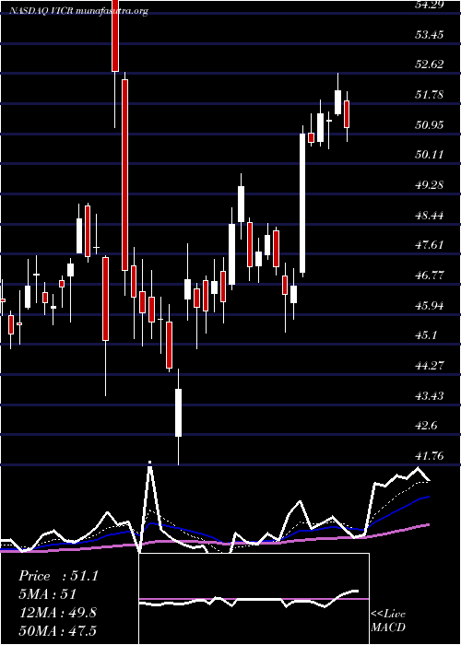Click the 50MA : 47.5 readout
The width and height of the screenshot is (461, 645).
pyautogui.click(x=57, y=631)
